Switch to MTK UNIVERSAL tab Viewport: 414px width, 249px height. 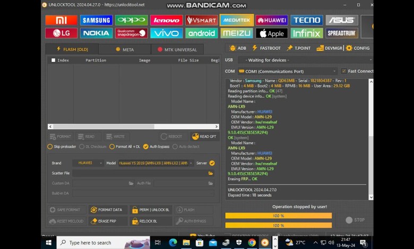pos(177,49)
